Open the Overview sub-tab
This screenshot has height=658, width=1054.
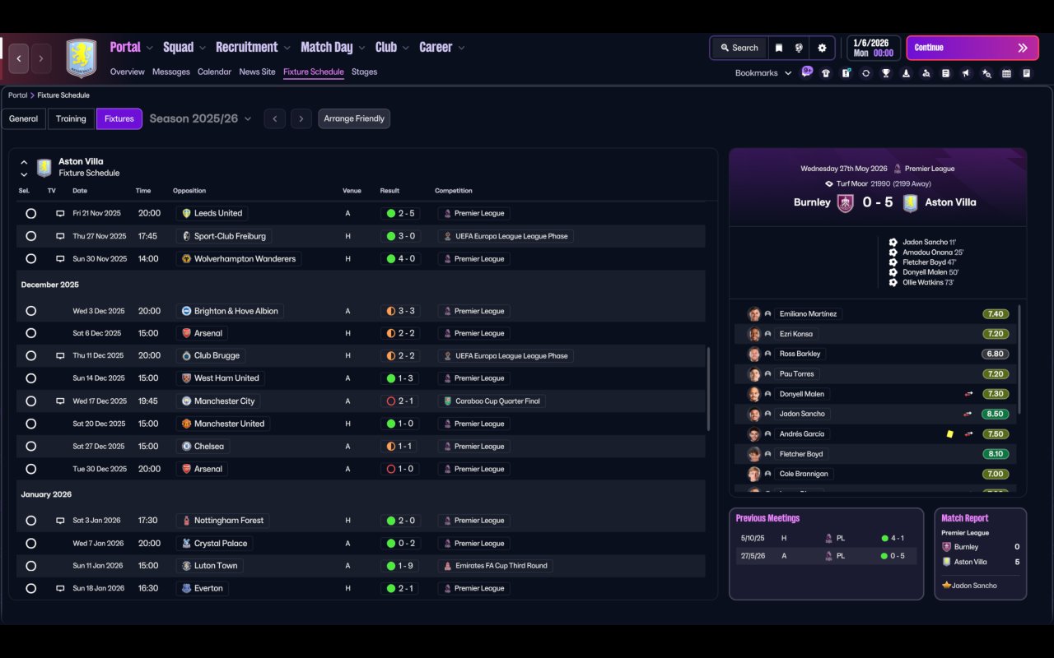[x=128, y=72]
